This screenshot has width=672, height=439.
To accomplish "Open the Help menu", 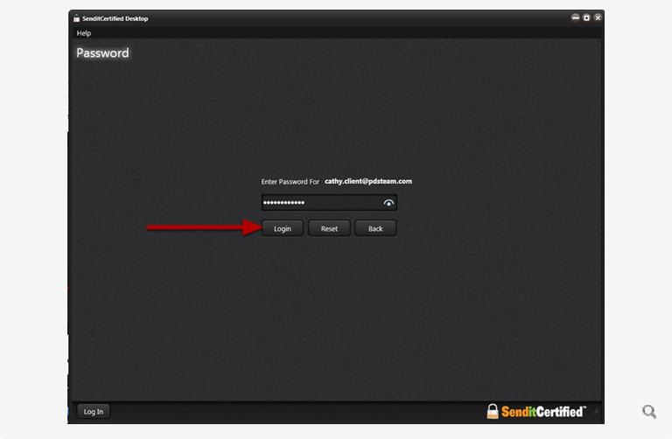I will (84, 33).
